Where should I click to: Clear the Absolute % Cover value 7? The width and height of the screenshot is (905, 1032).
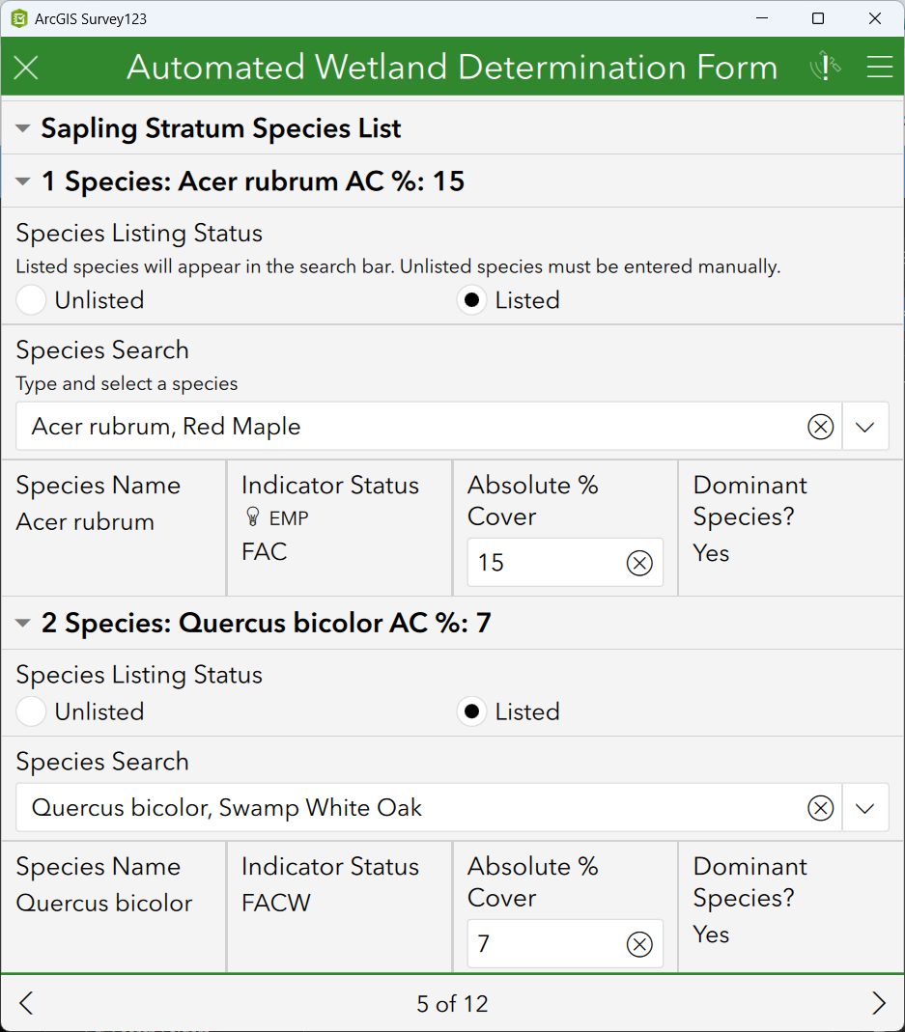639,944
